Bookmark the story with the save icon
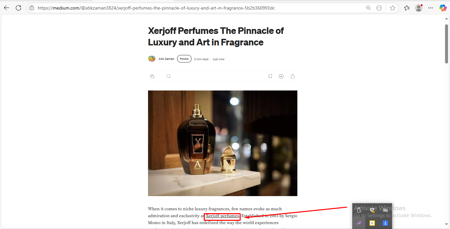Viewport: 450px width, 229px height. coord(270,76)
